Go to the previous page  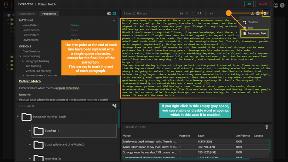click(187, 13)
